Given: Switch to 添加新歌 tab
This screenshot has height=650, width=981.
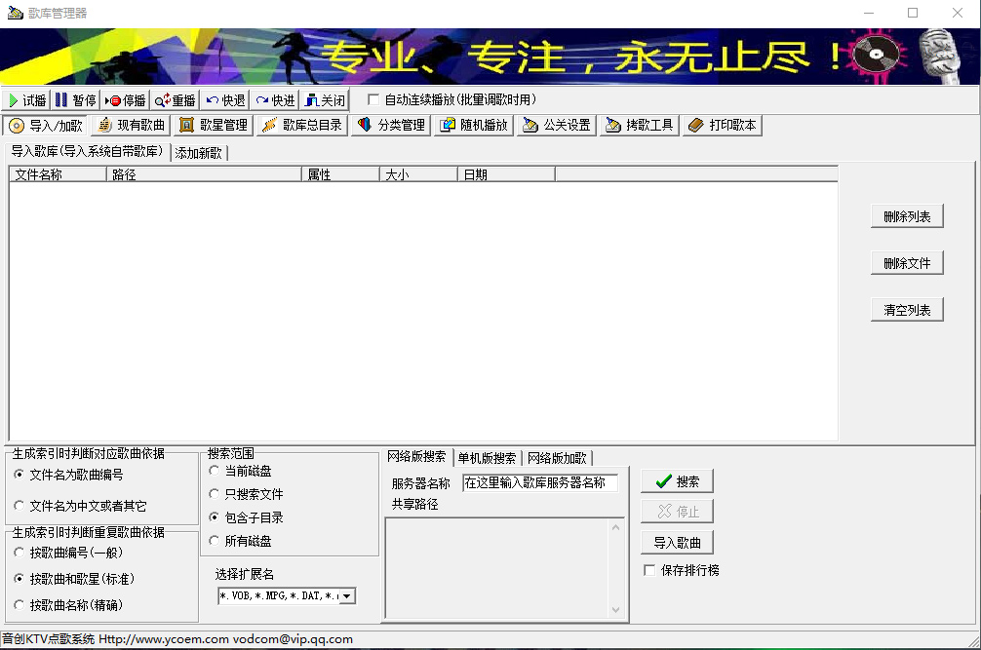Looking at the screenshot, I should [x=199, y=153].
